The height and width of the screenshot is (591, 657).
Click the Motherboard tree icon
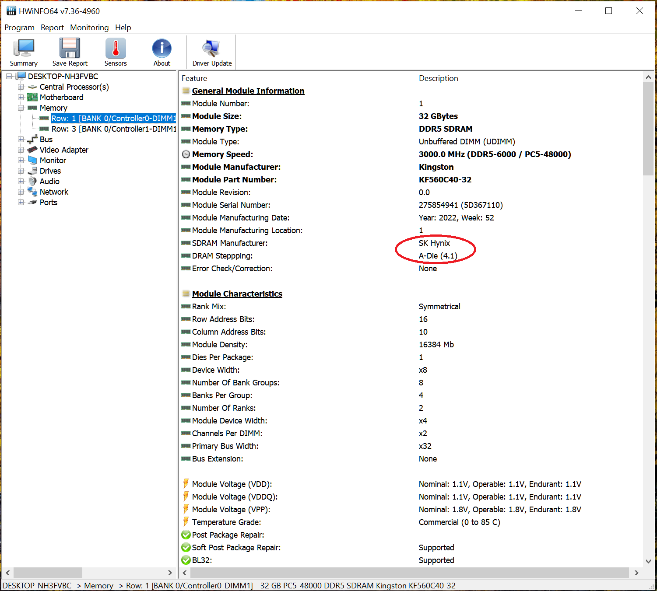pos(32,97)
